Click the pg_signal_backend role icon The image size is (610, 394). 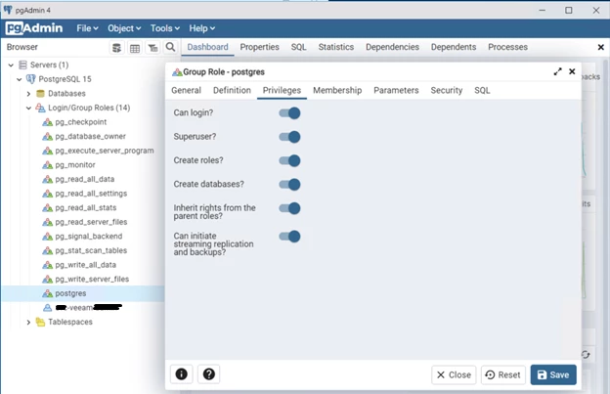click(47, 237)
